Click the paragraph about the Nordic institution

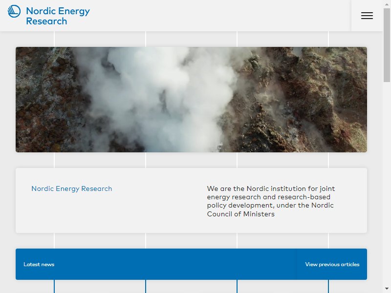[x=271, y=201]
